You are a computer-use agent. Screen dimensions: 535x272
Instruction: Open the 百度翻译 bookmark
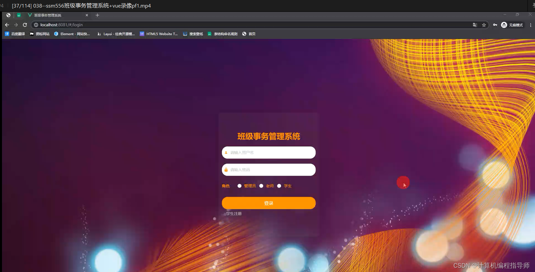click(15, 34)
